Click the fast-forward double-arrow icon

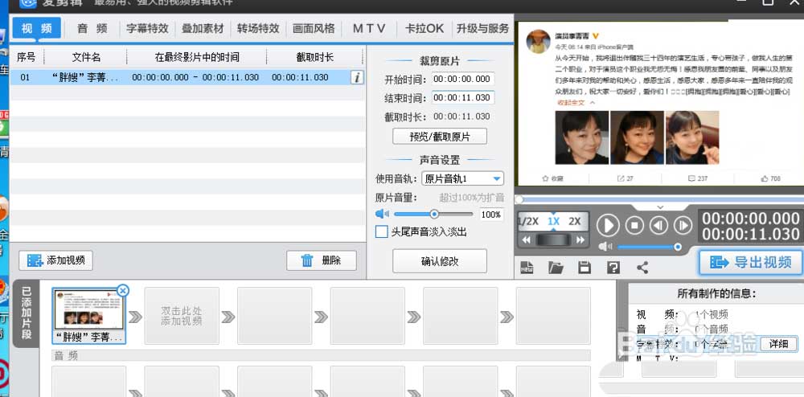580,239
